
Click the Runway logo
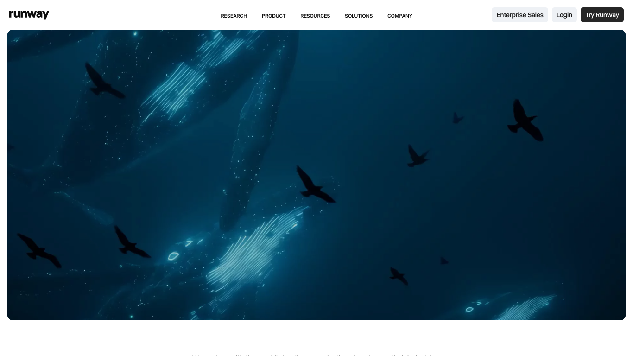tap(29, 14)
